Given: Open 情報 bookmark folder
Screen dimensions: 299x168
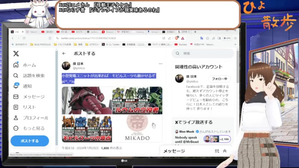Looking at the screenshot, I should pyautogui.click(x=78, y=44).
